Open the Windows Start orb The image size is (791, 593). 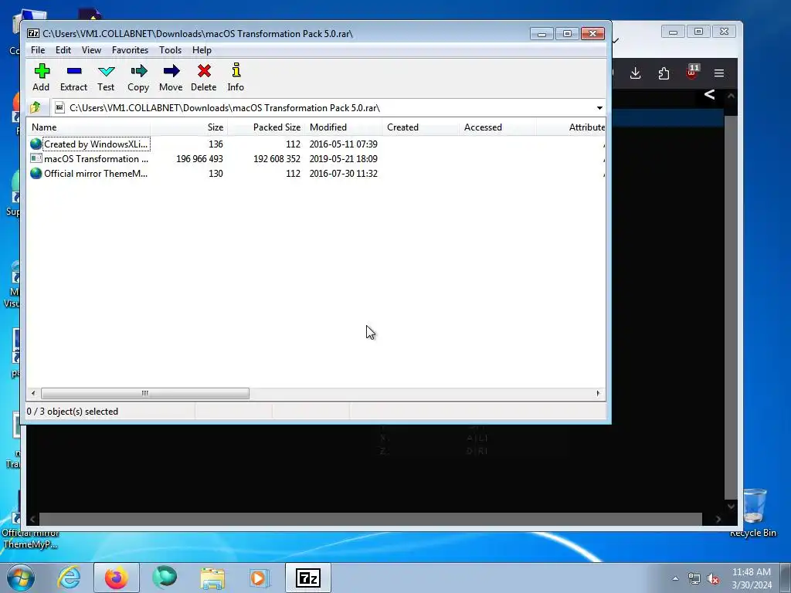pyautogui.click(x=21, y=578)
